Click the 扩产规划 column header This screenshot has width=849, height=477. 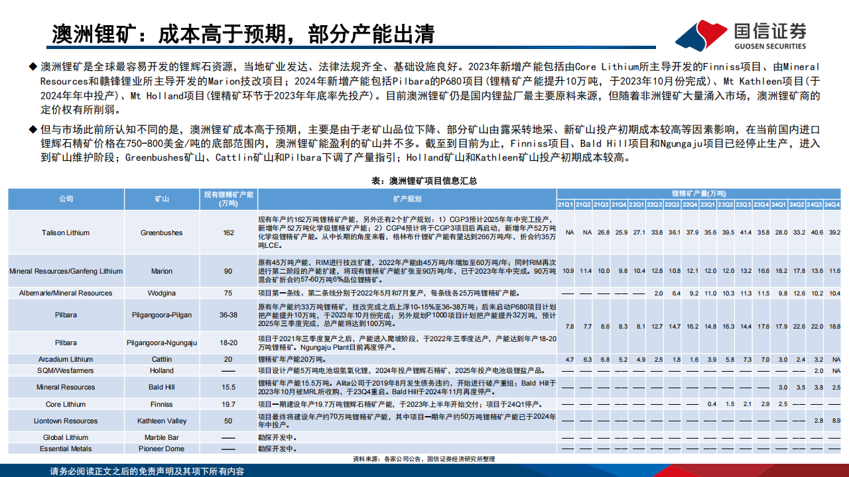click(x=407, y=199)
